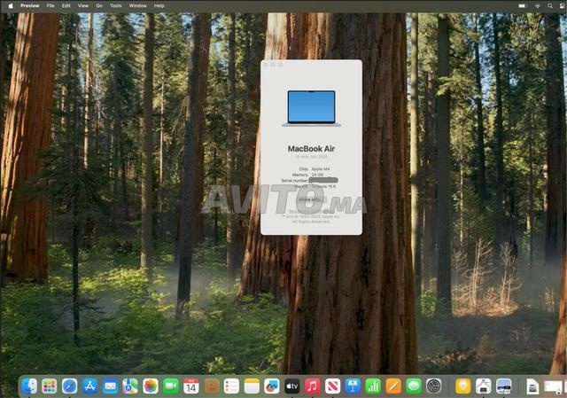Screen dimensions: 567x398
Task: Close the About This Mac window
Action: [x=266, y=65]
